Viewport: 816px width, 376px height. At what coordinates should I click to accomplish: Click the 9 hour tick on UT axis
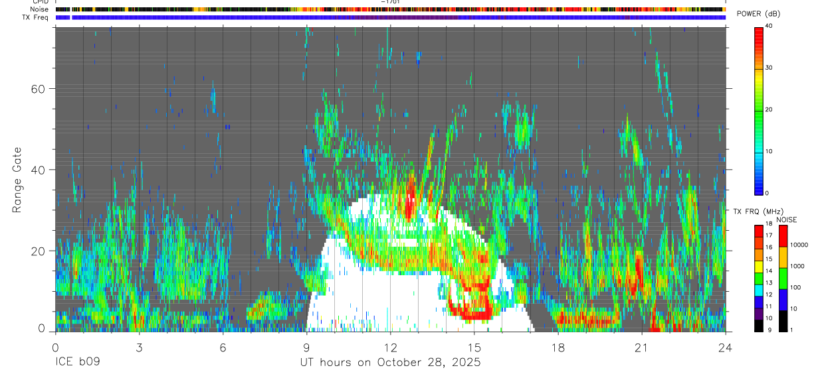(x=306, y=347)
